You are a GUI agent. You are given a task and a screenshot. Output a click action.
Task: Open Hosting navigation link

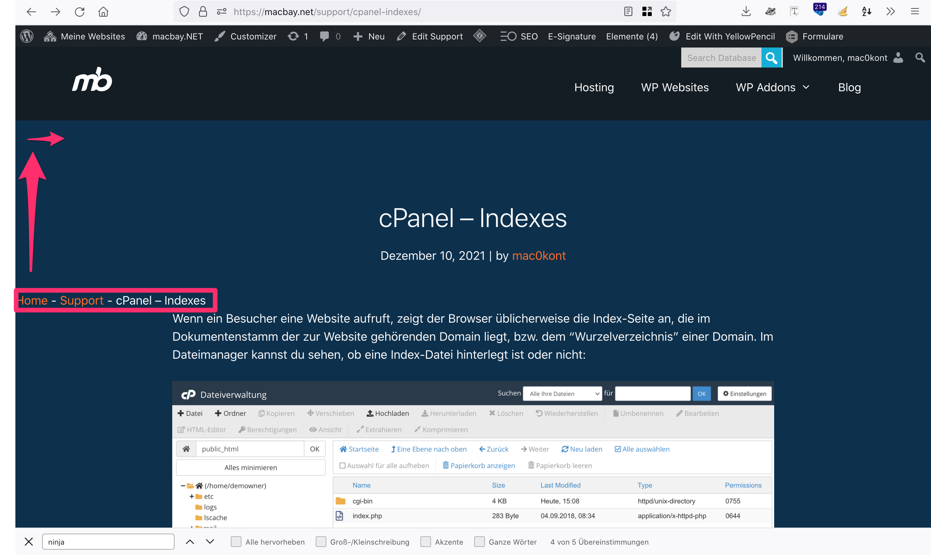click(594, 87)
